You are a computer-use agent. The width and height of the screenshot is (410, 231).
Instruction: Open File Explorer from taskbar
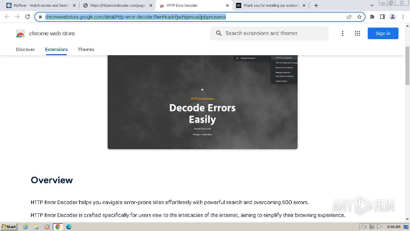[36, 227]
